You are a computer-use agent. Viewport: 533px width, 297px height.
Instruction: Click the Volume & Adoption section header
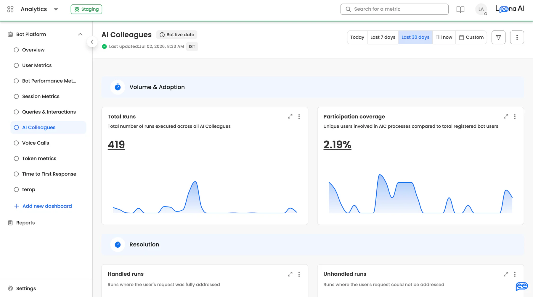coord(313,87)
